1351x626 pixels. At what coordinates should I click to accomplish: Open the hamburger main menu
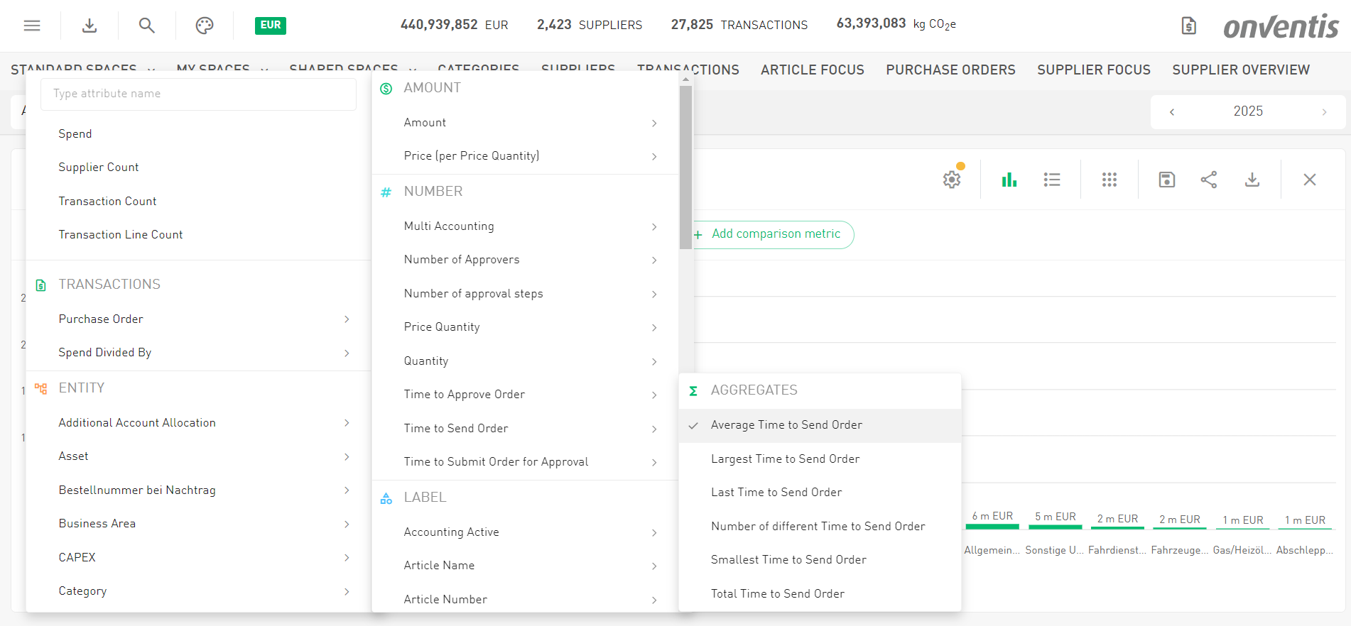click(32, 26)
